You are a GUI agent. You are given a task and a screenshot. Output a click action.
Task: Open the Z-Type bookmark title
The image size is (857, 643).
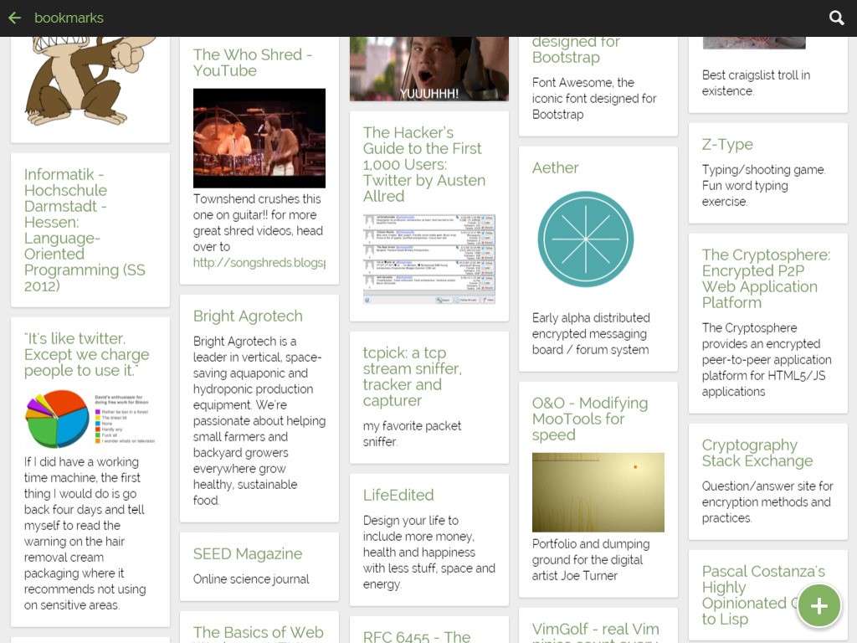[x=727, y=144]
